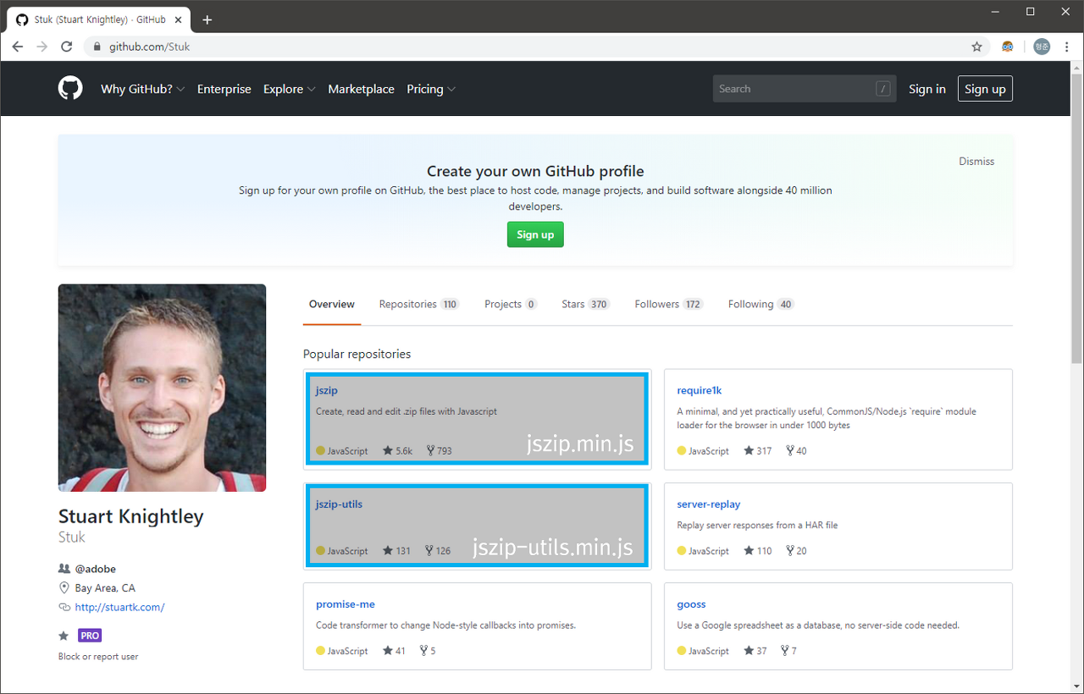Open a new browser tab

click(207, 19)
